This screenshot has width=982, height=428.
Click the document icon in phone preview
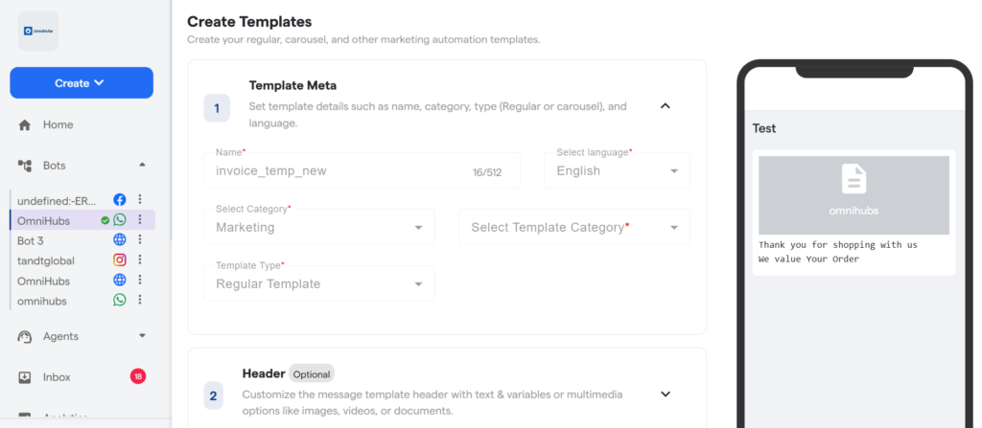coord(853,179)
